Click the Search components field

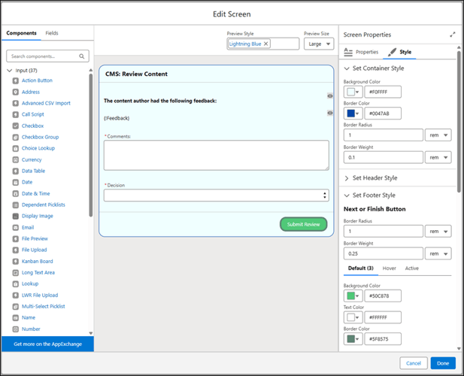tap(47, 56)
